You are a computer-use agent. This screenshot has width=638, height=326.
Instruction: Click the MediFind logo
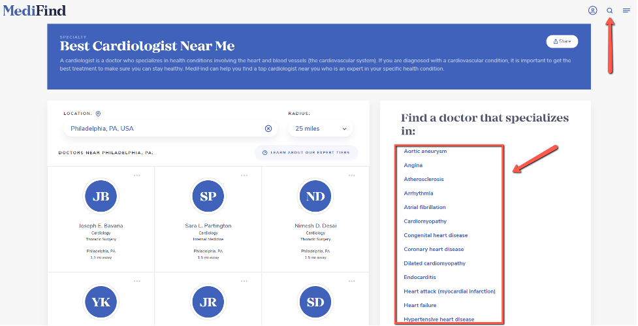[35, 10]
